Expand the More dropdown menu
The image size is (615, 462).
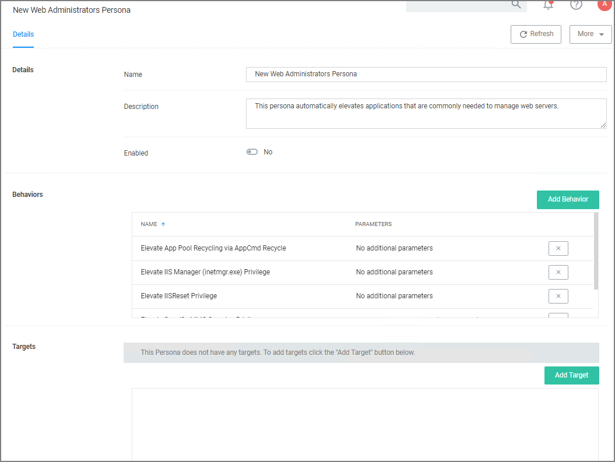pos(590,34)
